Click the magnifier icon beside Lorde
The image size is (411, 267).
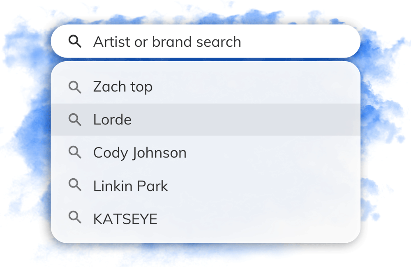click(x=75, y=120)
